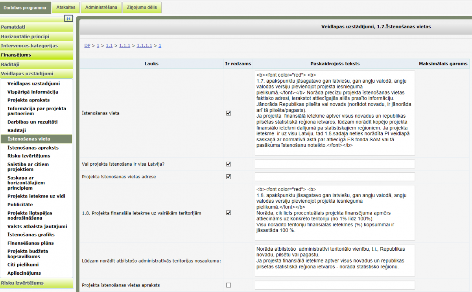Expand the Finansējums accordion section

(36, 55)
